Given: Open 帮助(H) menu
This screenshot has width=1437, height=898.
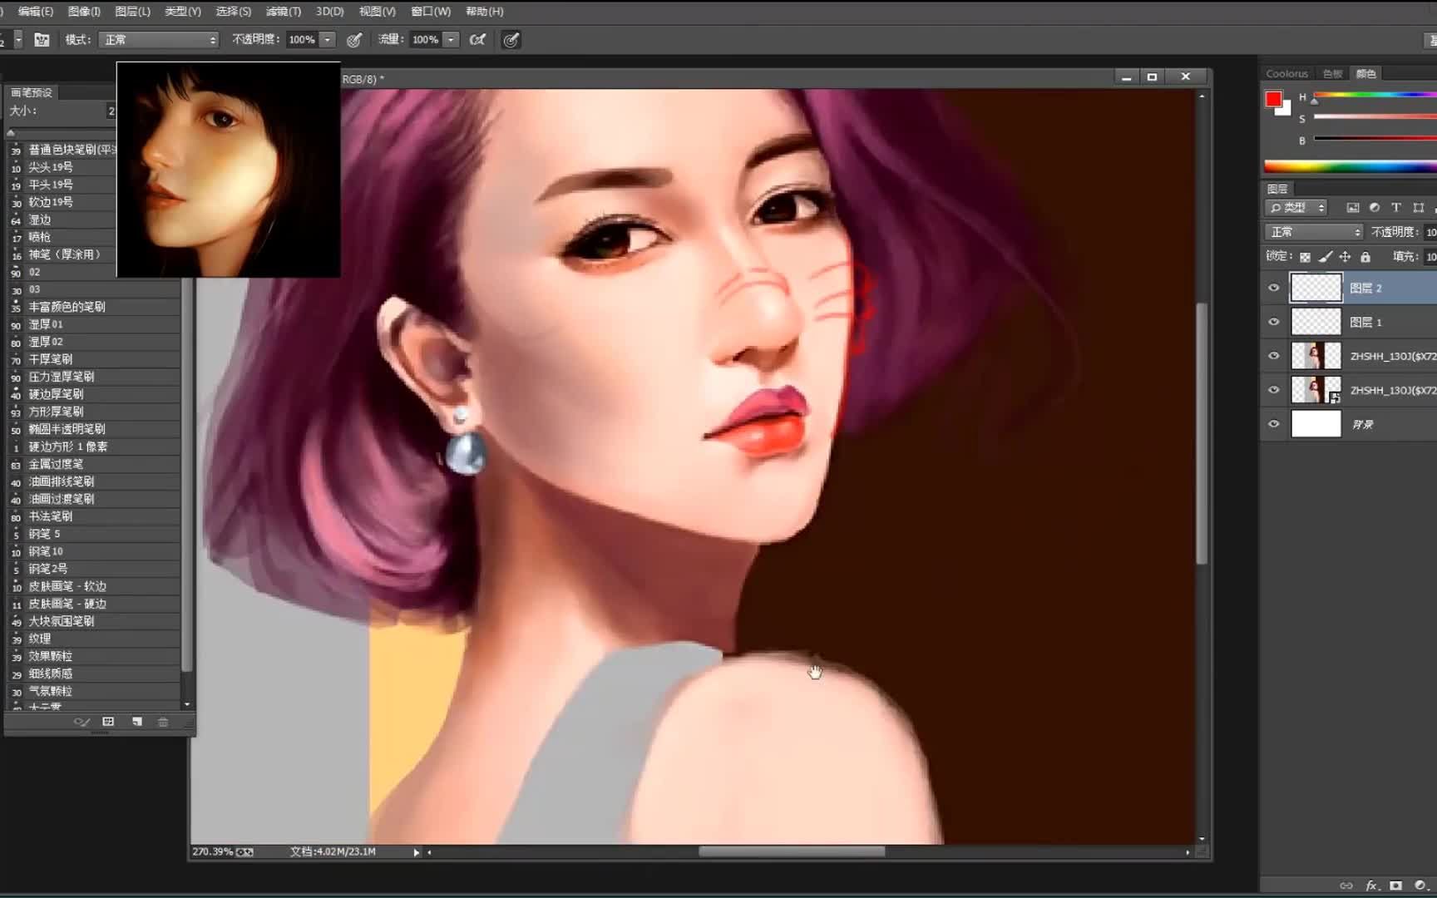Looking at the screenshot, I should pyautogui.click(x=484, y=12).
